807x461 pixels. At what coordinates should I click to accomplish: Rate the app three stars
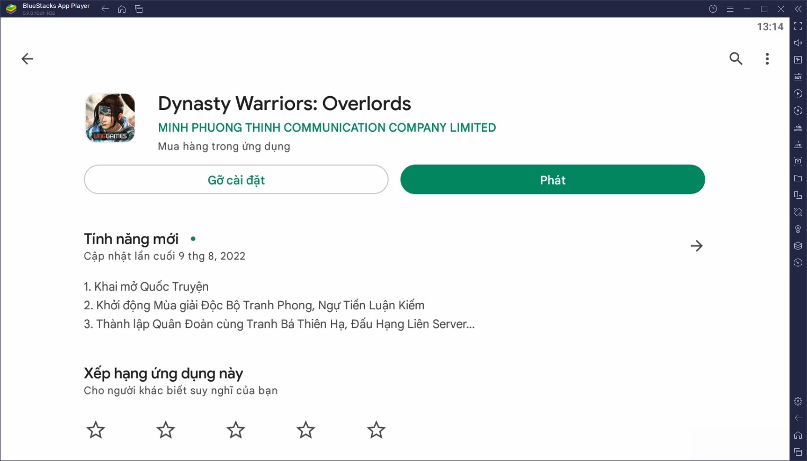click(236, 430)
